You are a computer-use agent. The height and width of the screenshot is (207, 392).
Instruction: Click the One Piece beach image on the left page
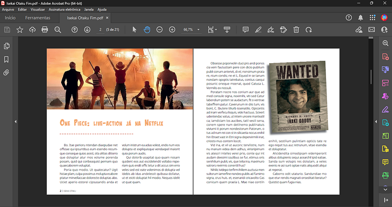(120, 79)
